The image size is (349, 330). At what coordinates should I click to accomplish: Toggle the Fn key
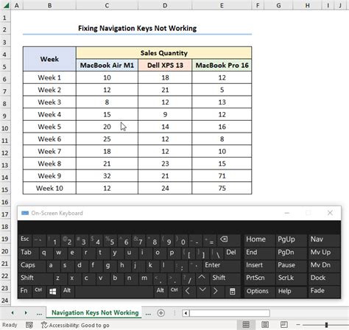click(x=24, y=291)
